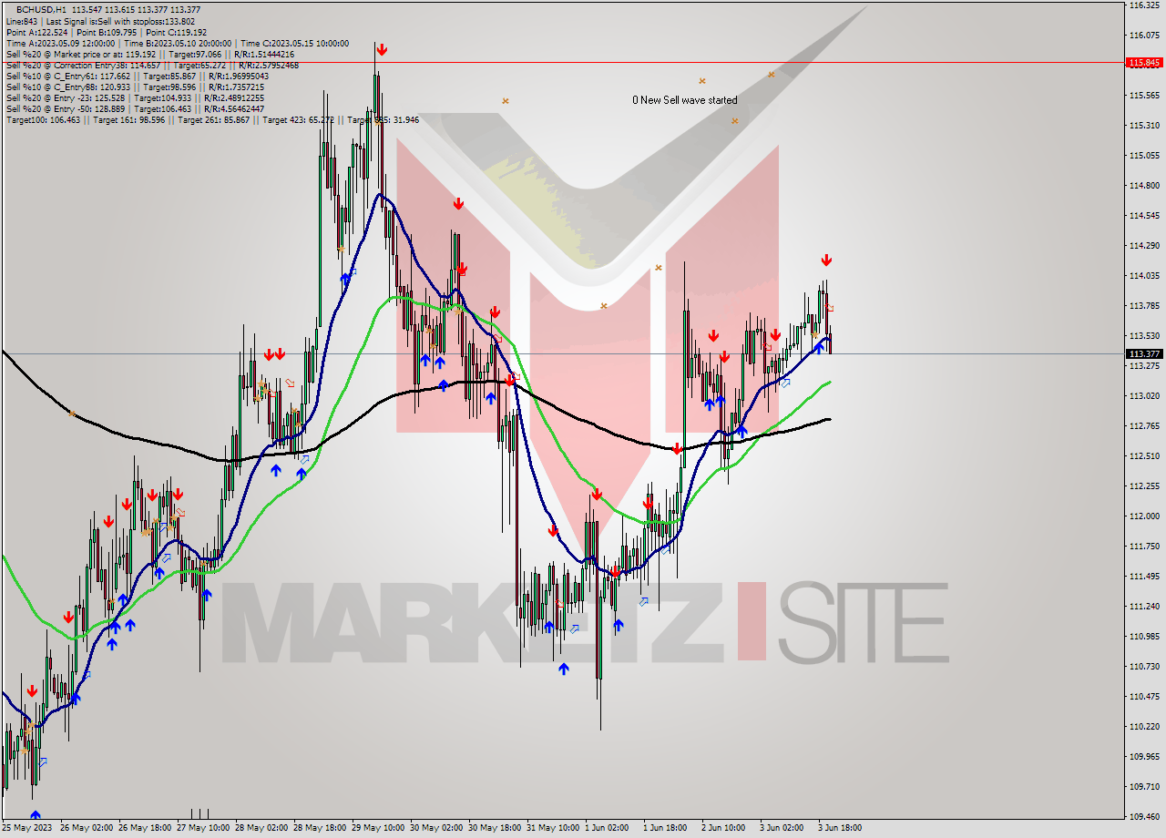Click the 113.785 price axis label
1166x838 pixels.
point(1143,305)
